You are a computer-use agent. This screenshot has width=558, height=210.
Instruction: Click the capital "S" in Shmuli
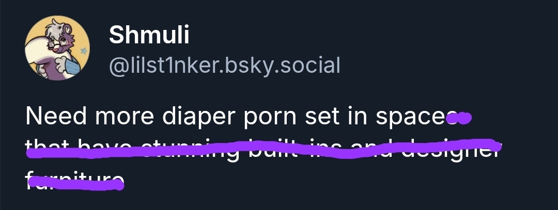[117, 35]
